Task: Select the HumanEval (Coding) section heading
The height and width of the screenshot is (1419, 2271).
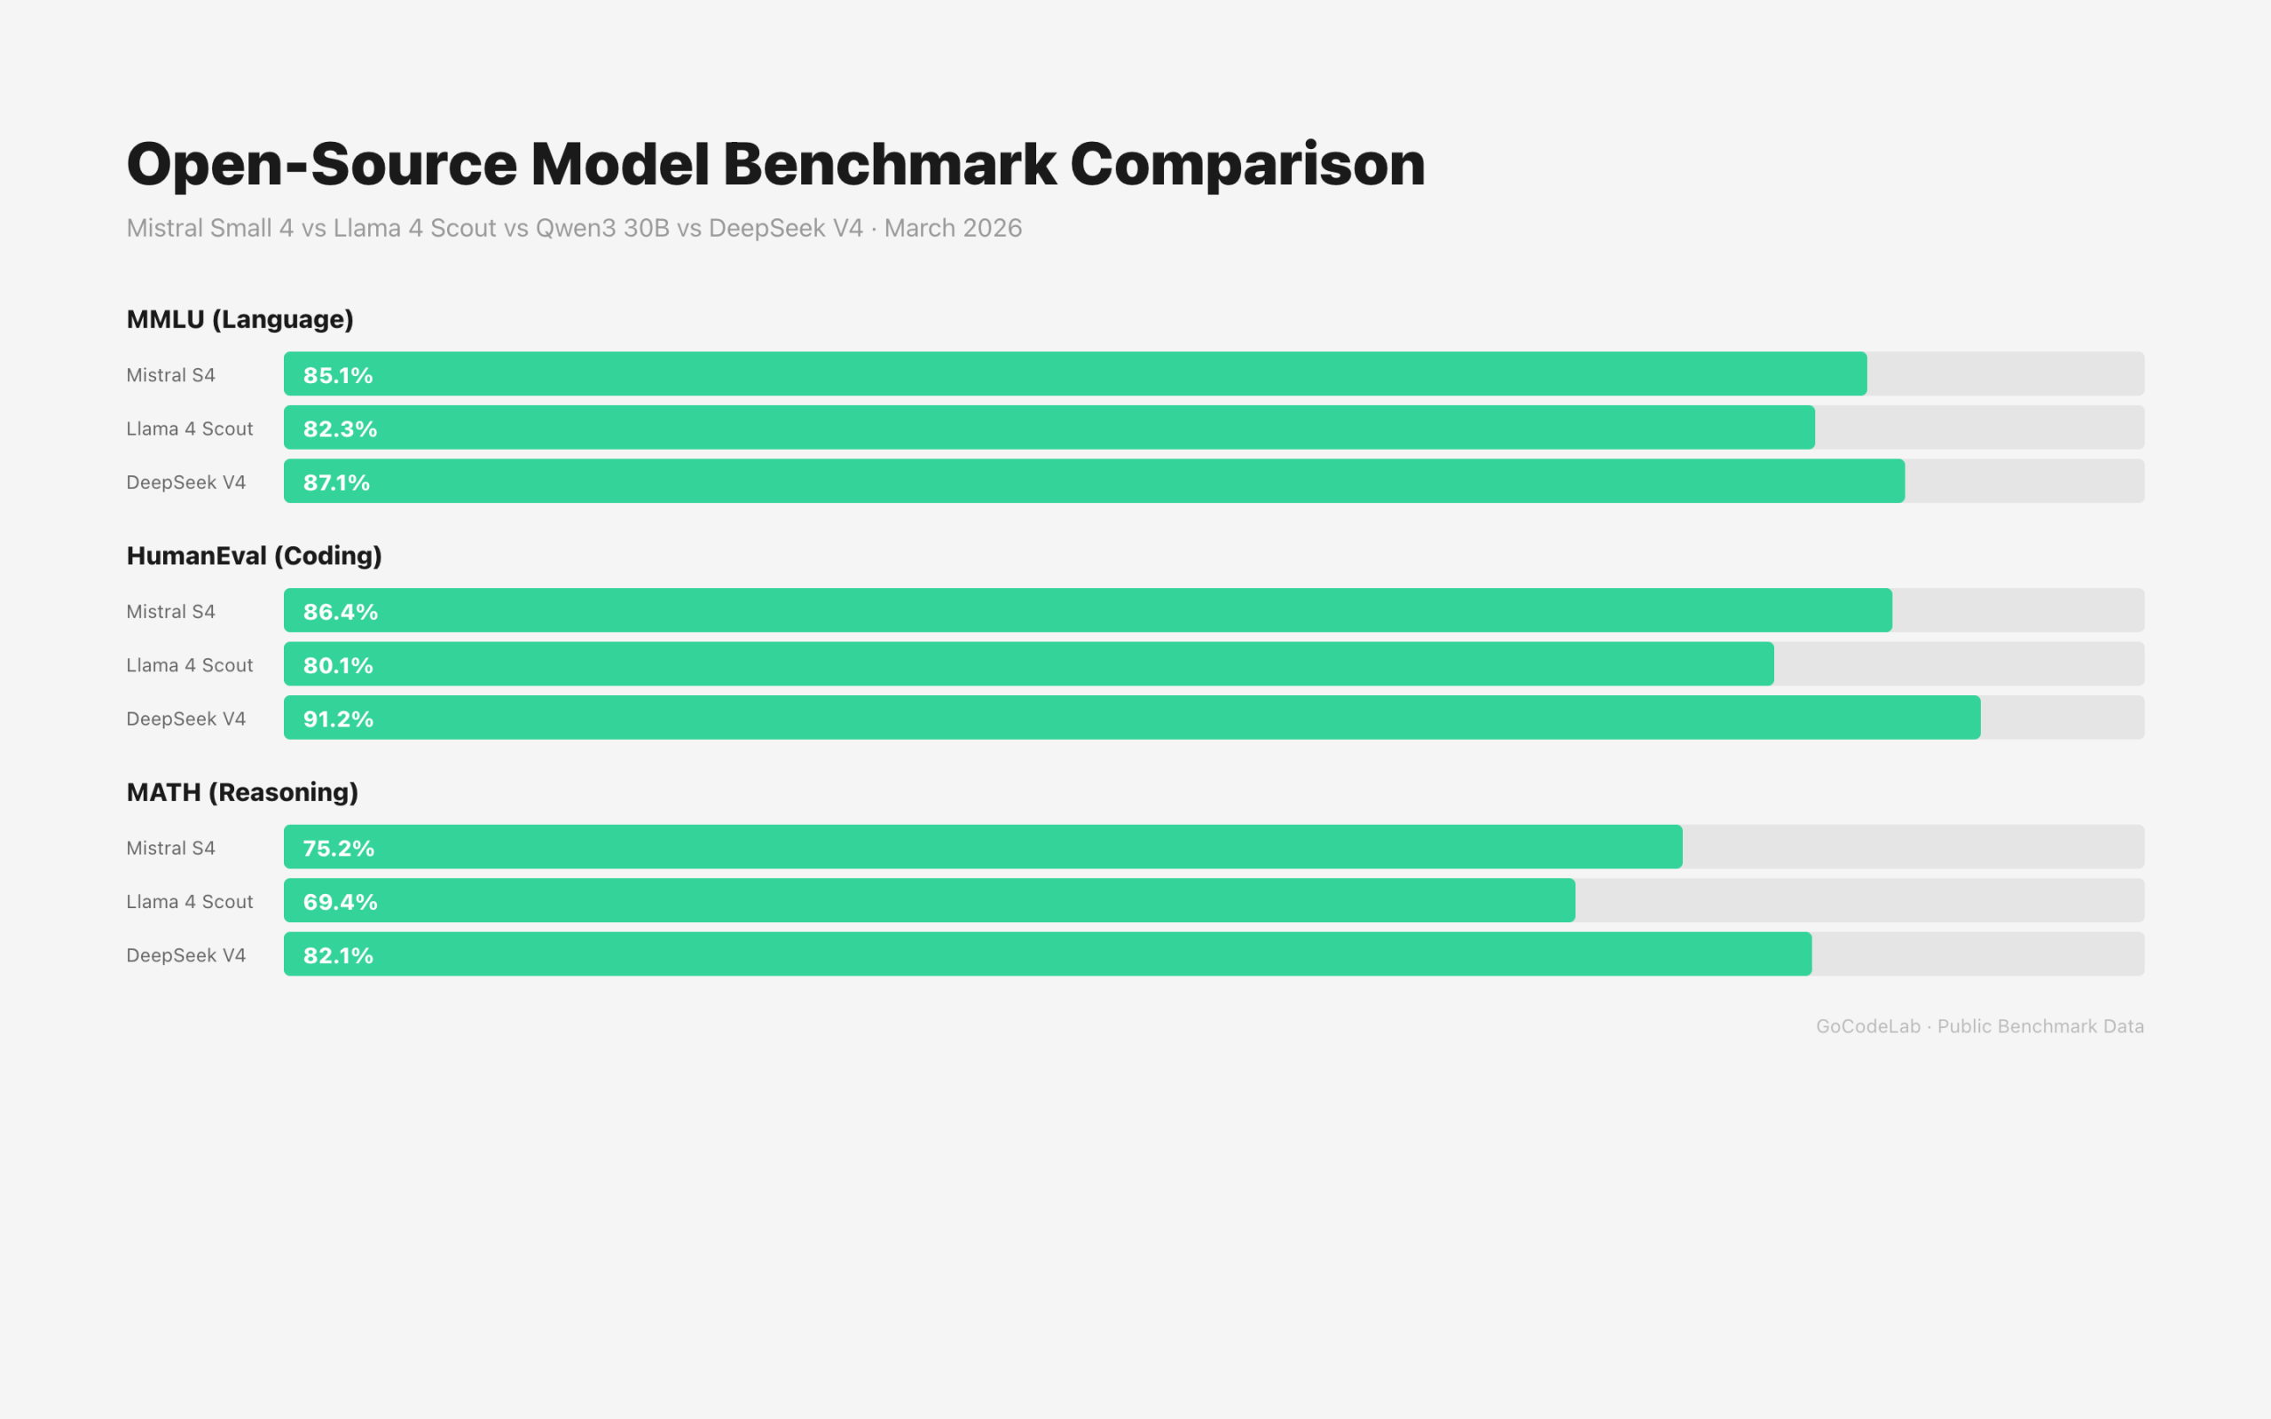Action: pos(254,555)
